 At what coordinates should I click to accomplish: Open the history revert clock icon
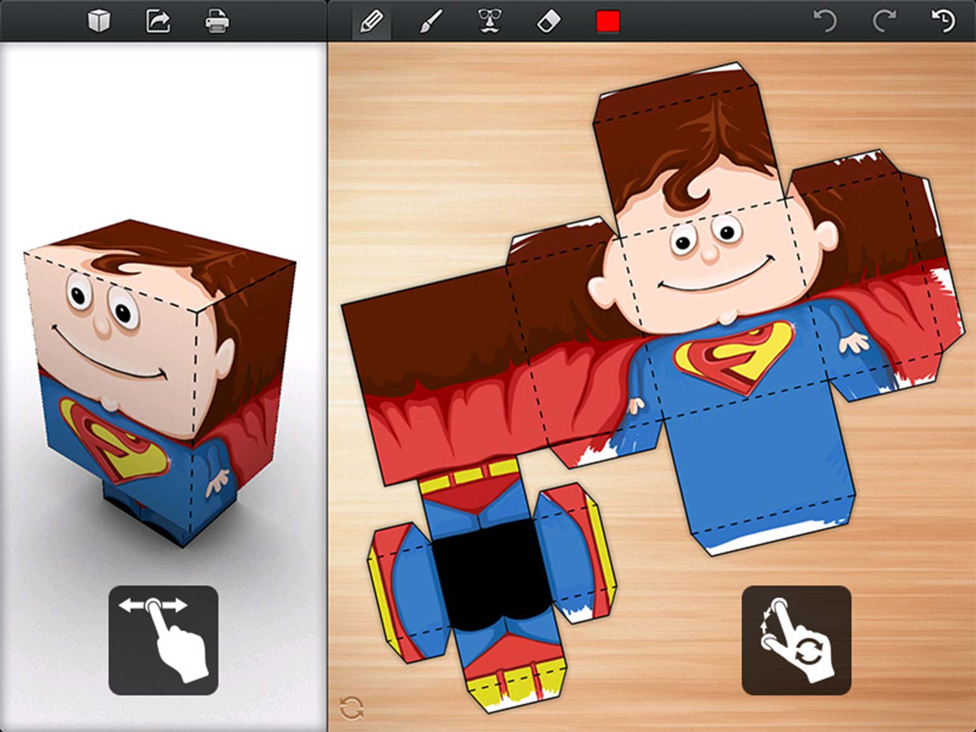[x=943, y=21]
